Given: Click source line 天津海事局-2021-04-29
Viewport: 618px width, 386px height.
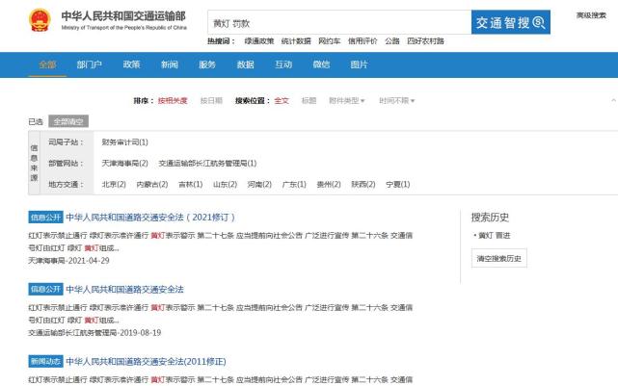Looking at the screenshot, I should tap(68, 261).
